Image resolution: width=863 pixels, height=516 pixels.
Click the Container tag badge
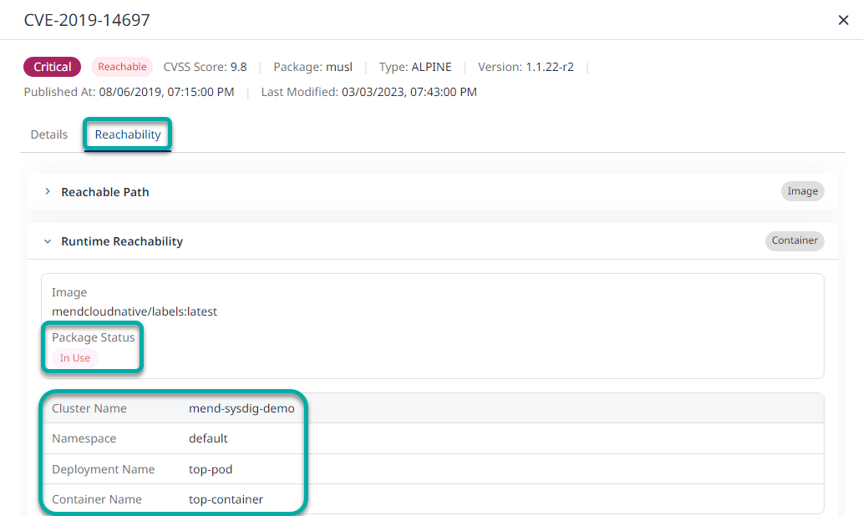[x=794, y=240]
